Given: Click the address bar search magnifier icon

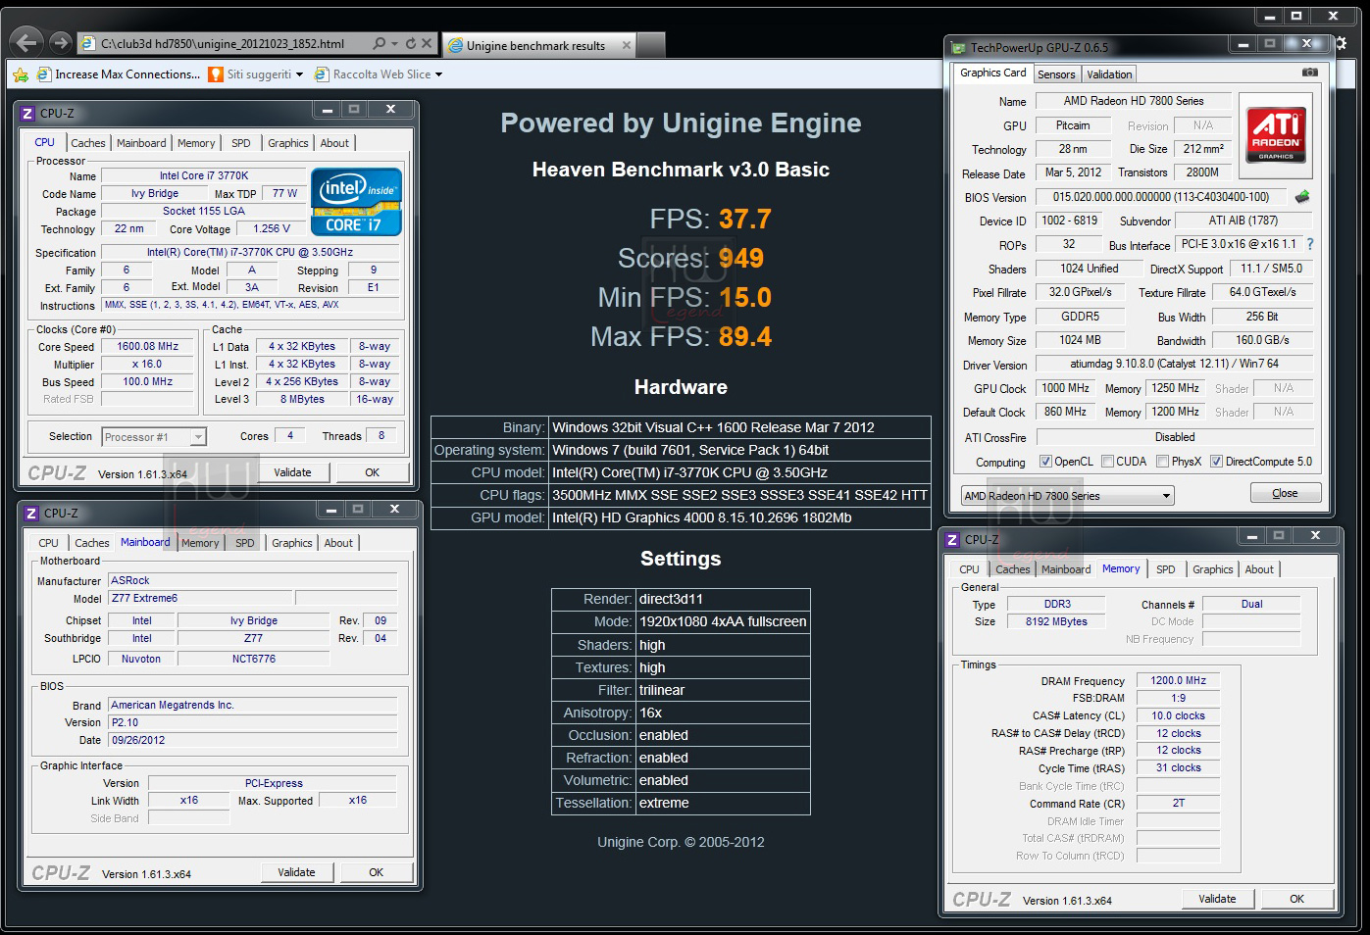Looking at the screenshot, I should [x=380, y=43].
